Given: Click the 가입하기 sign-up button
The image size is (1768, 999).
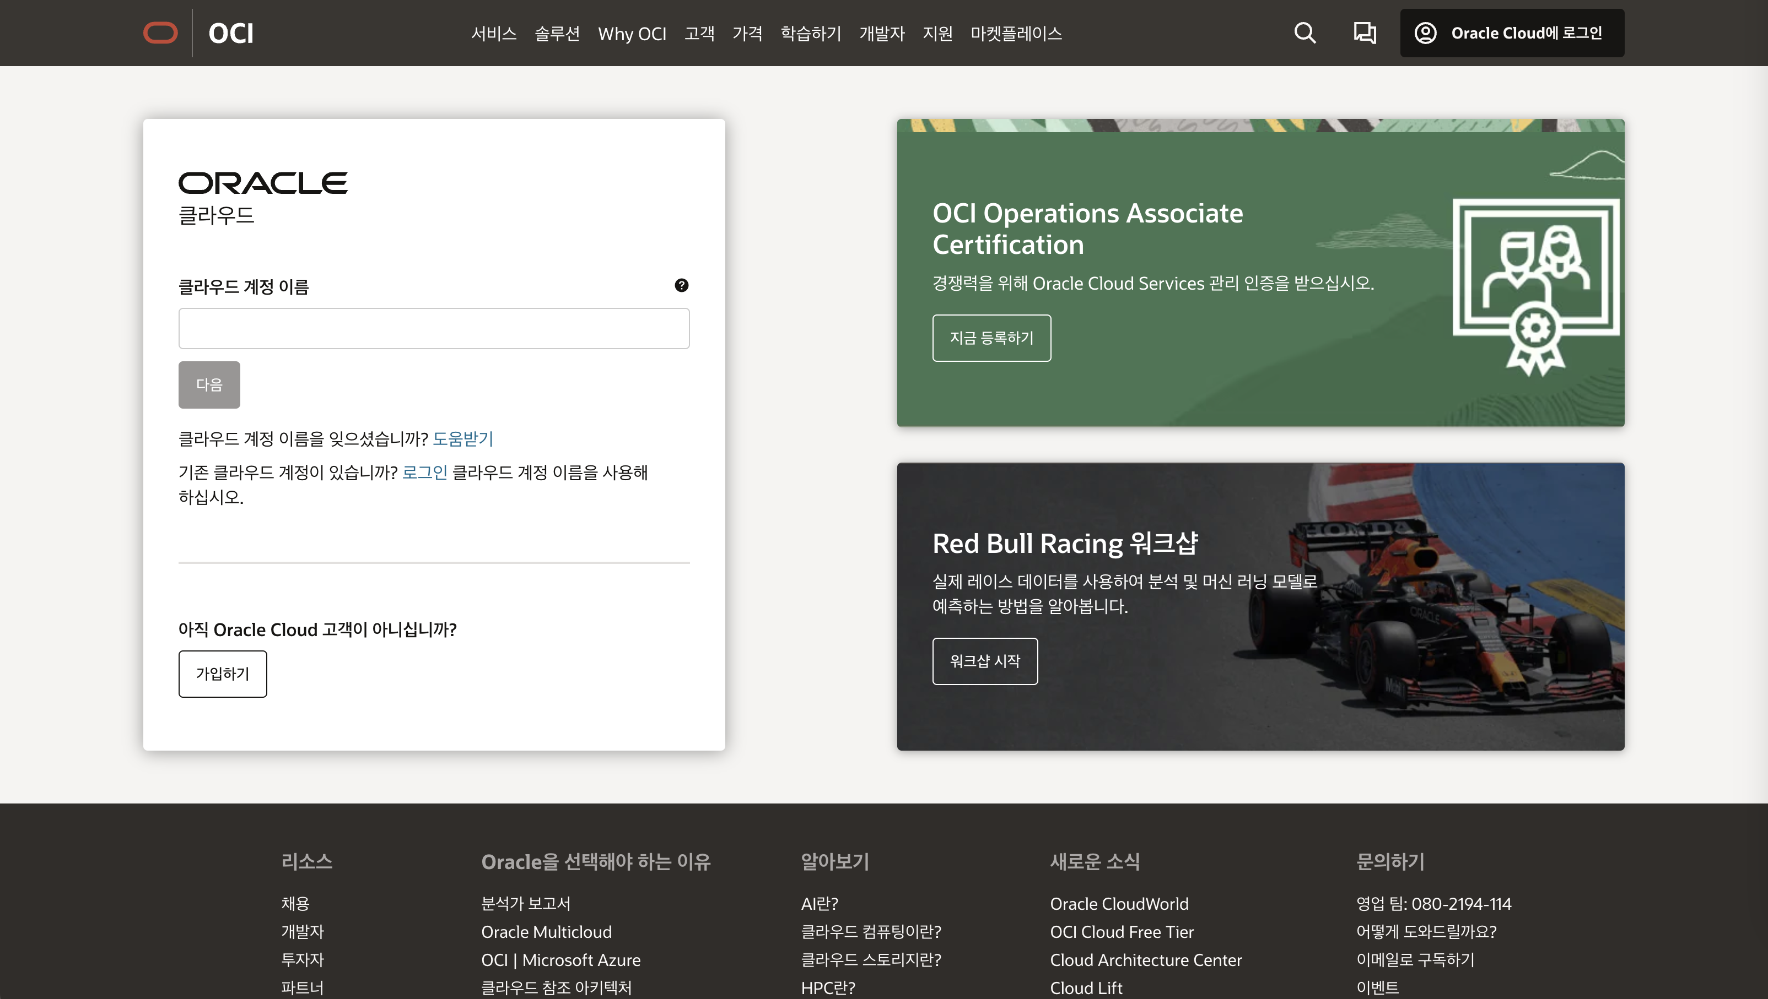Looking at the screenshot, I should click(x=223, y=674).
